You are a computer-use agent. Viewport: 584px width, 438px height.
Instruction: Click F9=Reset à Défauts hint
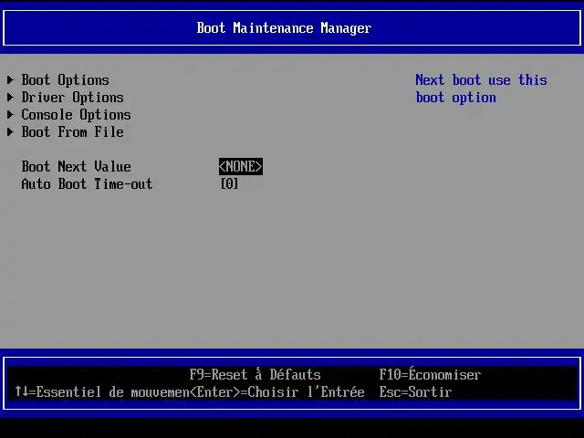[x=255, y=374]
